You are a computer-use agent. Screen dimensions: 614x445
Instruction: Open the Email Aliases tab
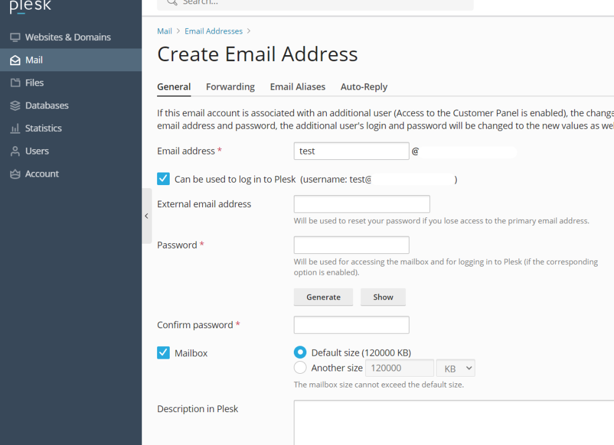297,87
